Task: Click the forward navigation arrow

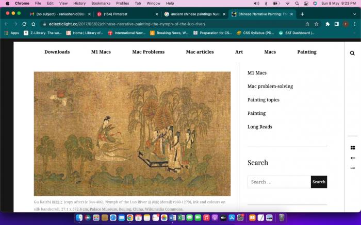Action: pyautogui.click(x=15, y=24)
